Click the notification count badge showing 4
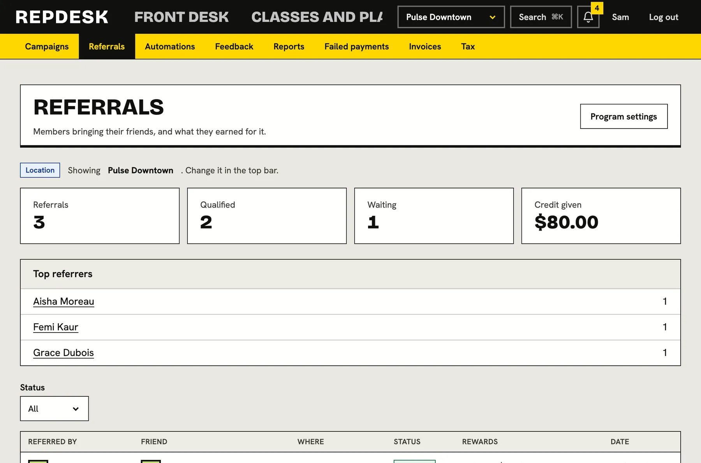Viewport: 701px width, 463px height. coord(597,8)
